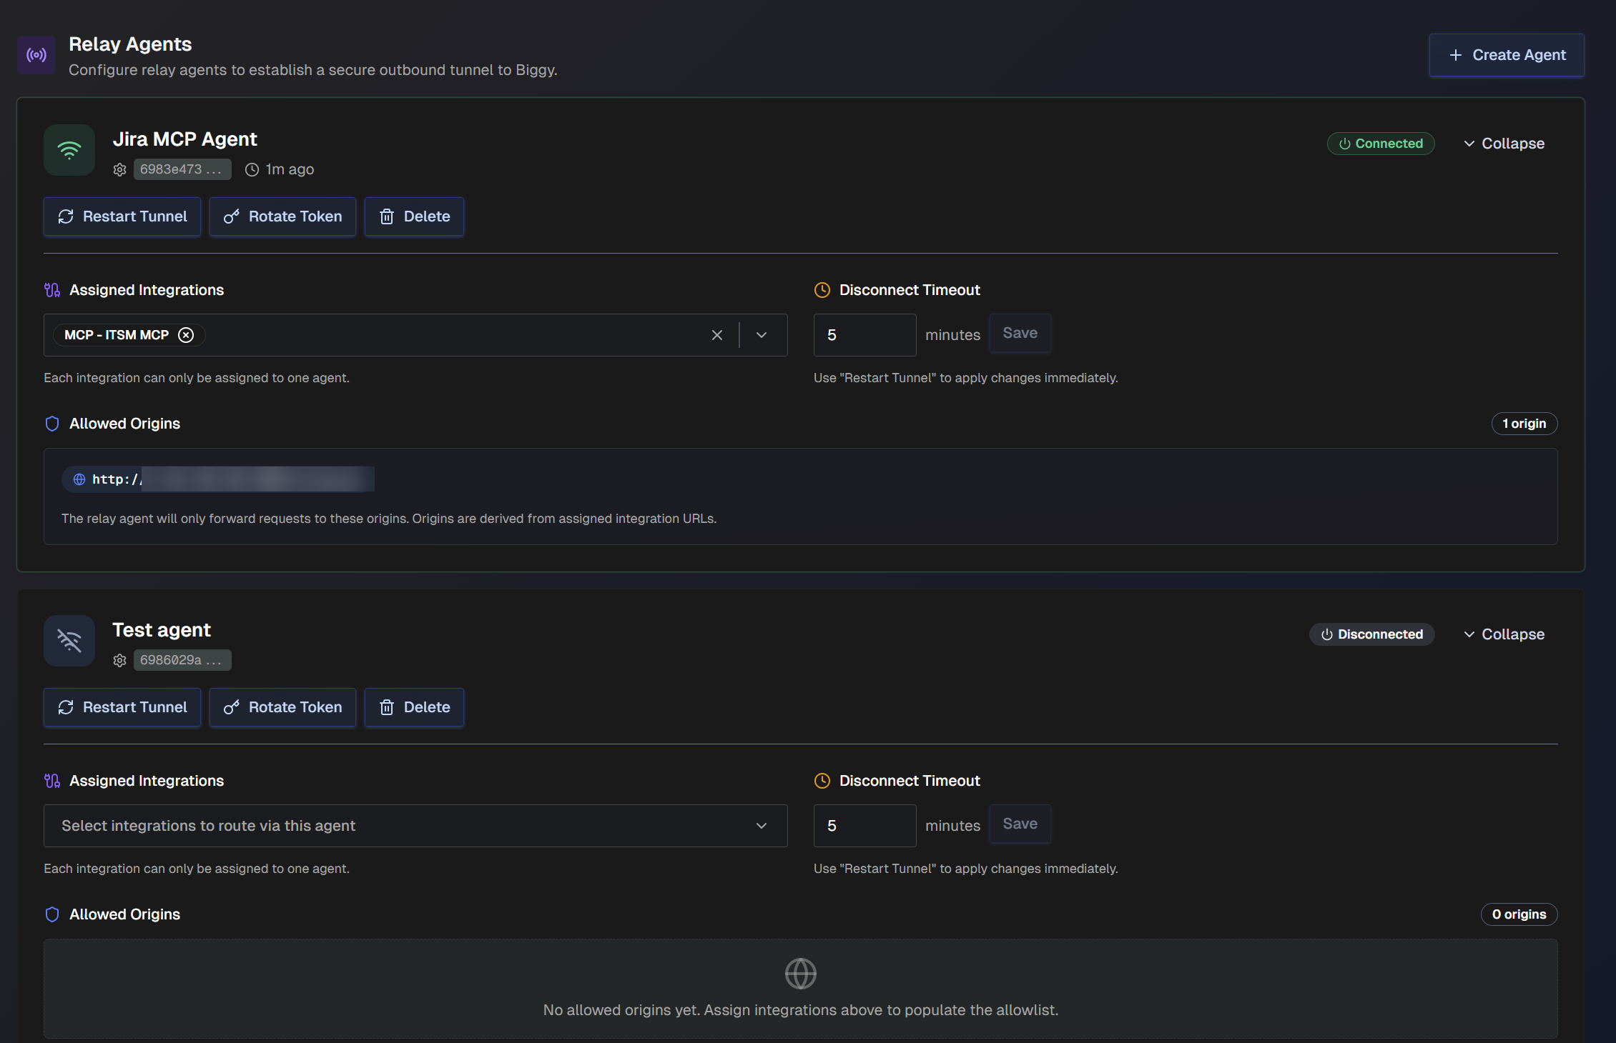The image size is (1616, 1043).
Task: Focus the Jira agent's disconnect timeout field
Action: (x=864, y=335)
